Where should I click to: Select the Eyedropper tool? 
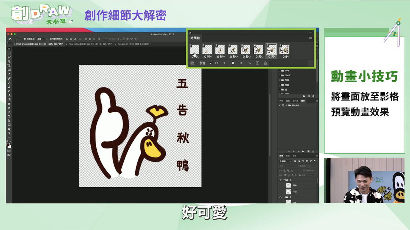coord(9,74)
